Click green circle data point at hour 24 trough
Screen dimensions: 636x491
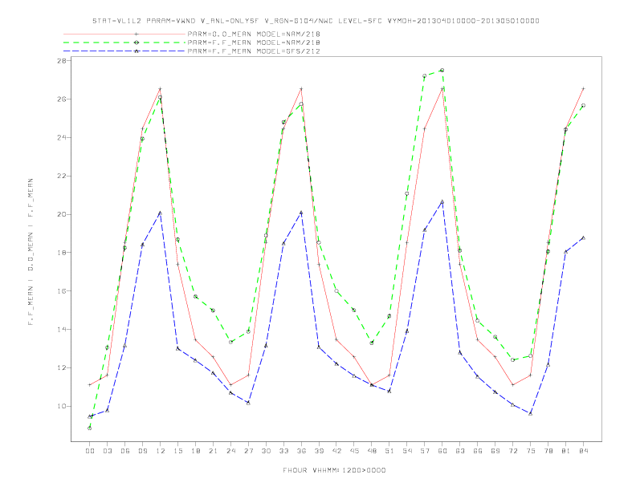pyautogui.click(x=230, y=342)
